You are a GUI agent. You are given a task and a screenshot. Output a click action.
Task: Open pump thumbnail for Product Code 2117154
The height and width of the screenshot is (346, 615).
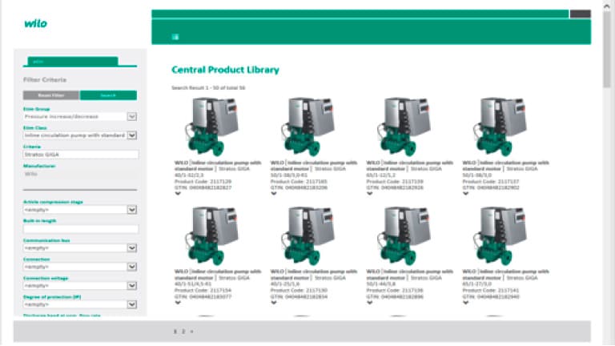[211, 236]
